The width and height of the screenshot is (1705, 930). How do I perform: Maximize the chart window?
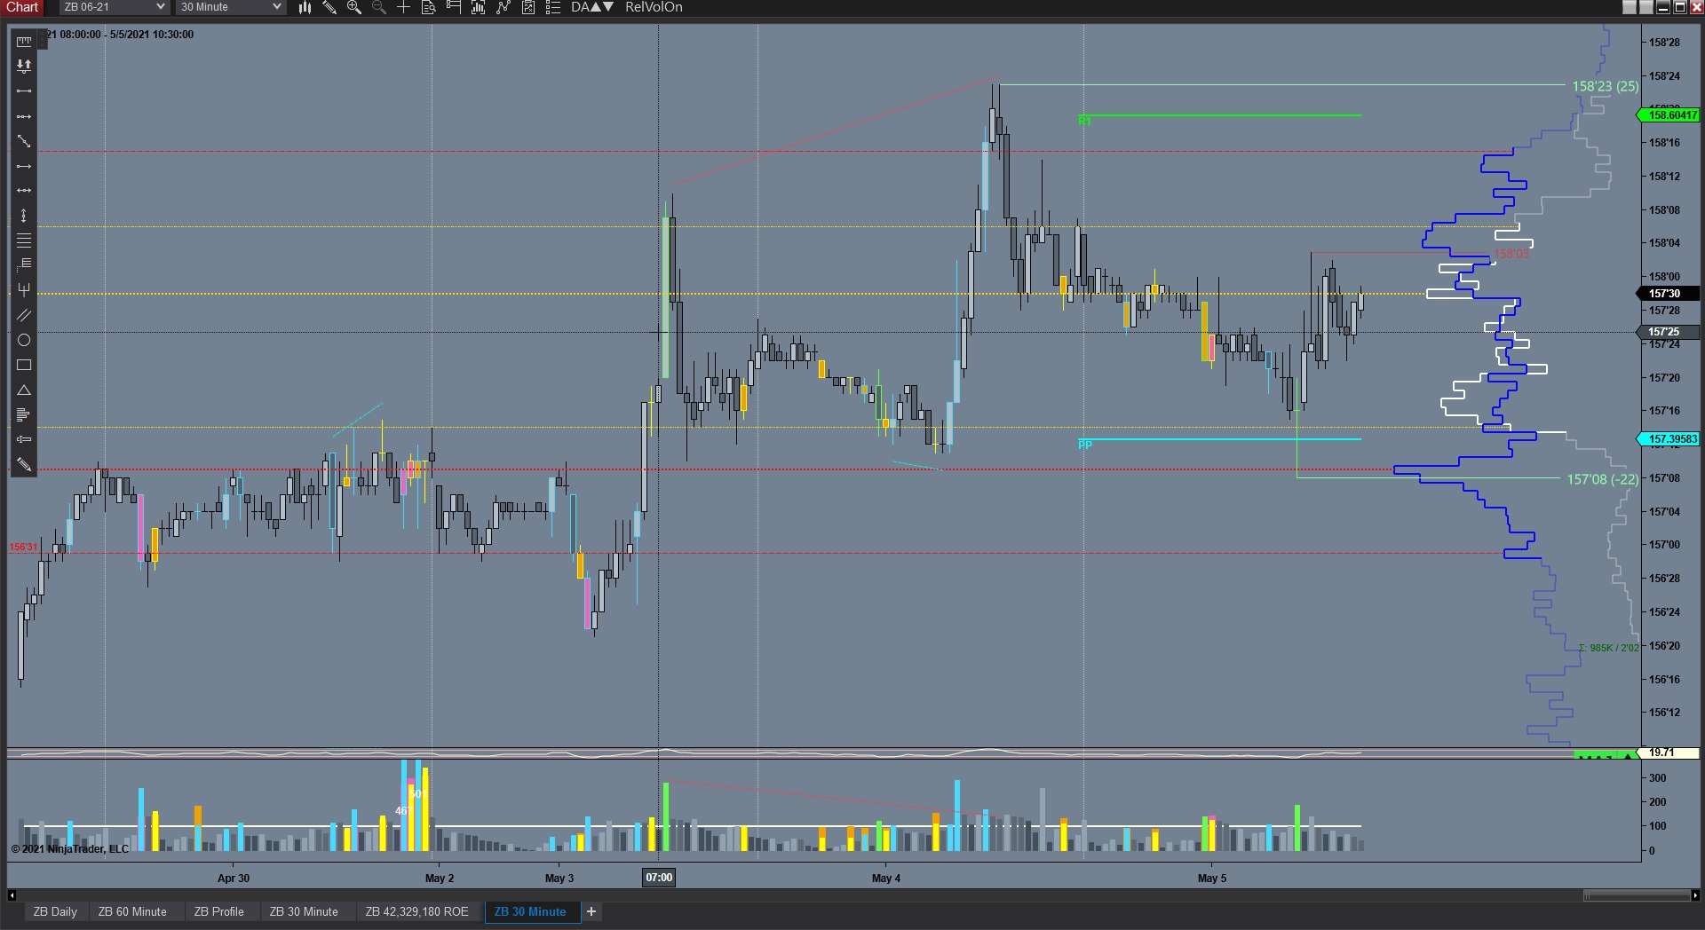pos(1679,7)
